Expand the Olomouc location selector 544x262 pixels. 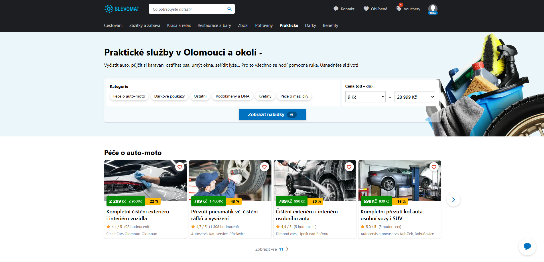219,53
